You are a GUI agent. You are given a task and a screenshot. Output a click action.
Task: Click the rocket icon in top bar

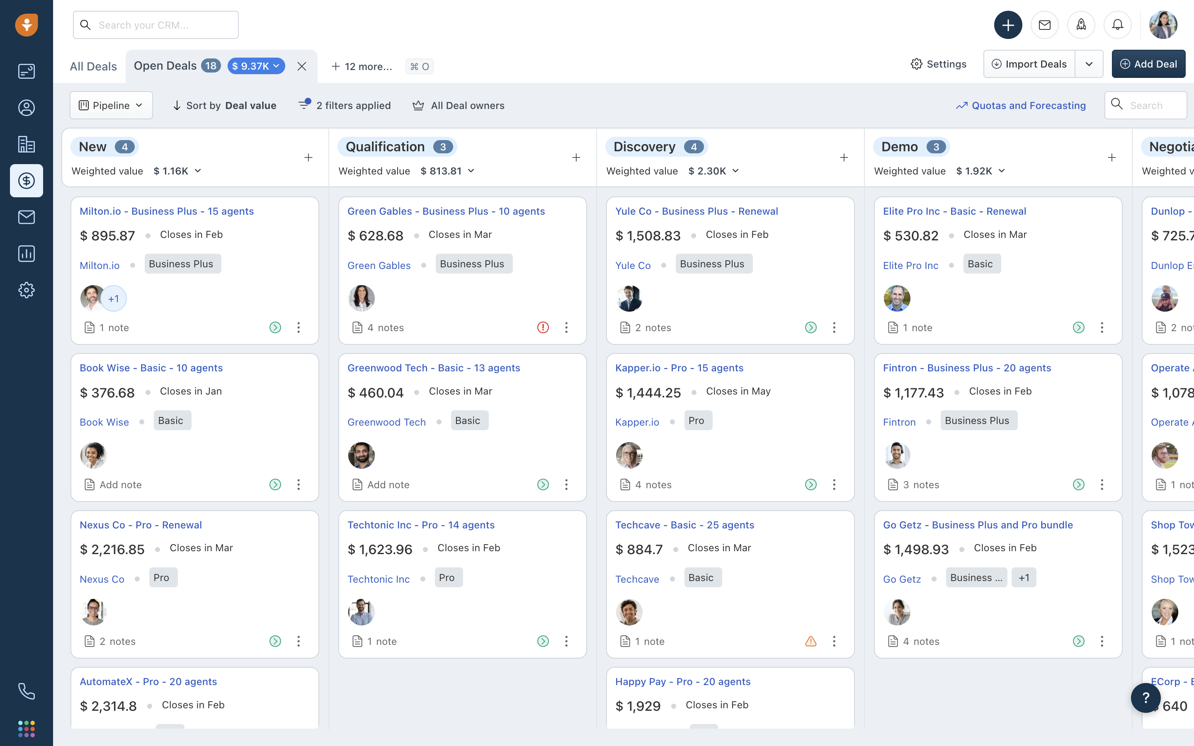click(1081, 25)
